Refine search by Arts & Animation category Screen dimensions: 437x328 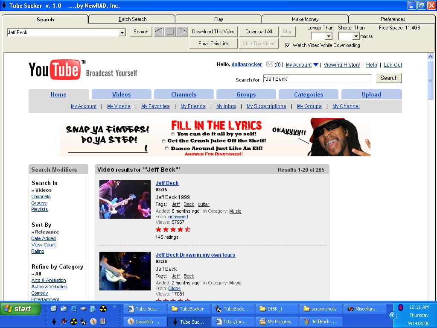tap(49, 280)
